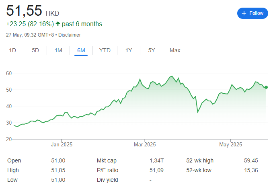Image resolution: width=275 pixels, height=189 pixels.
Task: Click the Jan 2025 axis label
Action: tap(61, 144)
